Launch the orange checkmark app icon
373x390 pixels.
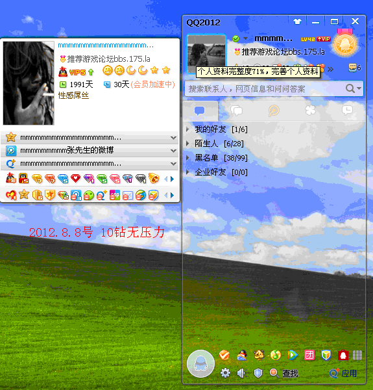pos(224,355)
